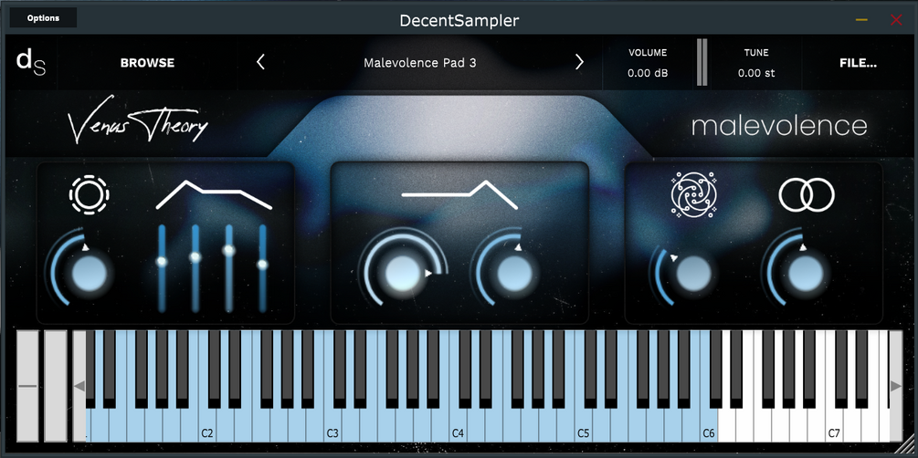Click the fourth envelope slider handle
The height and width of the screenshot is (458, 918).
click(262, 265)
